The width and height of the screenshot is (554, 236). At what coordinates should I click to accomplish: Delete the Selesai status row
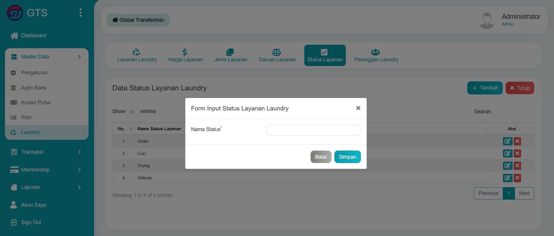[517, 178]
